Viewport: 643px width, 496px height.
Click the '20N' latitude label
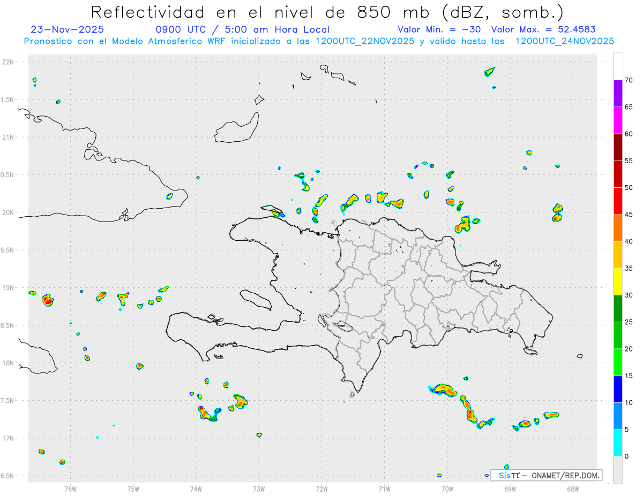click(x=9, y=212)
